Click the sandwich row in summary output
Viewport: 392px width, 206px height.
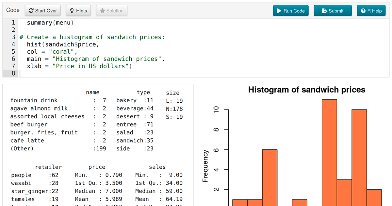(135, 141)
